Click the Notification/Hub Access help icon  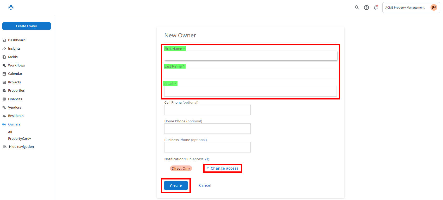click(207, 159)
